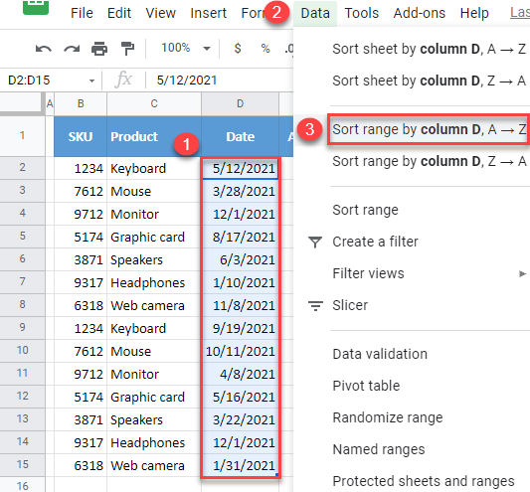Click the Date header cell

tap(240, 136)
